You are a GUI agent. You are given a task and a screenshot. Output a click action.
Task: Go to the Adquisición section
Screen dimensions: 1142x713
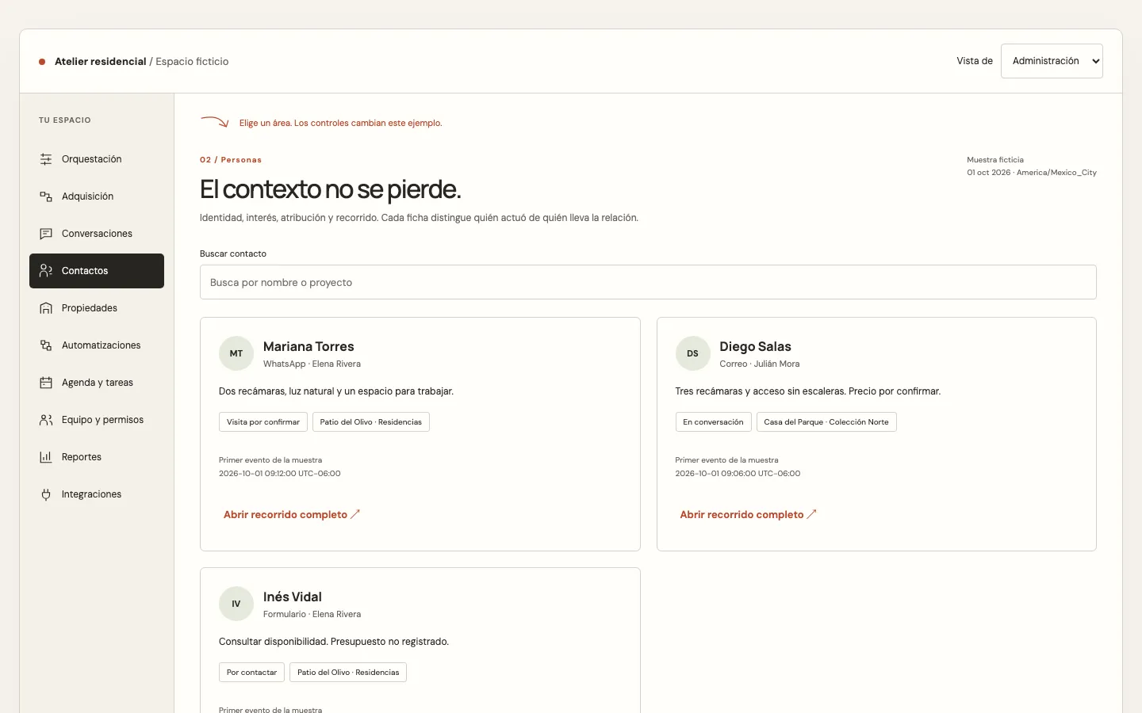(x=97, y=196)
